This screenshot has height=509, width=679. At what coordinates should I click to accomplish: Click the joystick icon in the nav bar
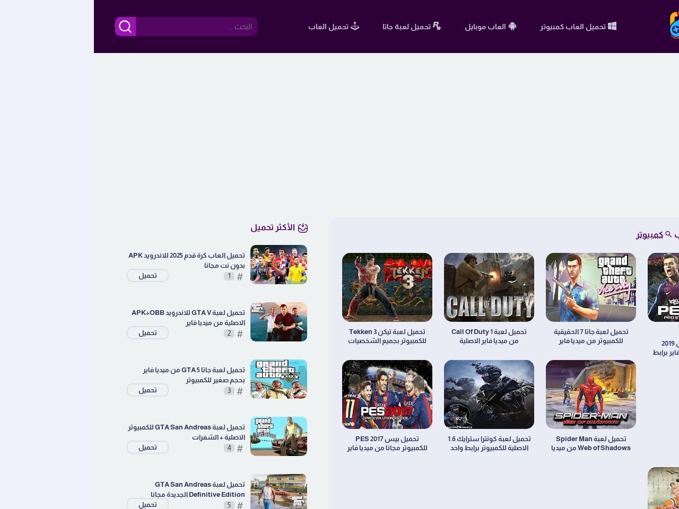(x=355, y=26)
